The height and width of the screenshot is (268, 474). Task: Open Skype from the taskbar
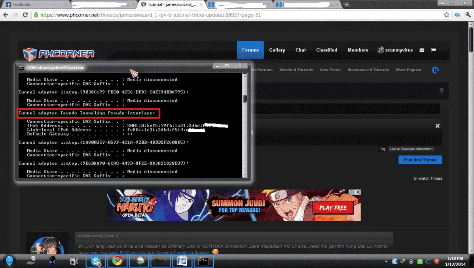pos(95,261)
